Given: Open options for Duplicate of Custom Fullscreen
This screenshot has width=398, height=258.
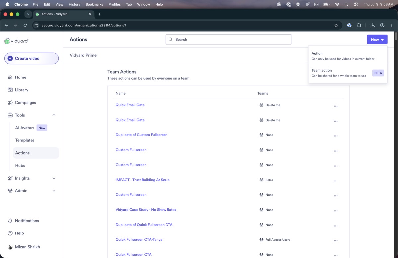Looking at the screenshot, I should tap(336, 136).
